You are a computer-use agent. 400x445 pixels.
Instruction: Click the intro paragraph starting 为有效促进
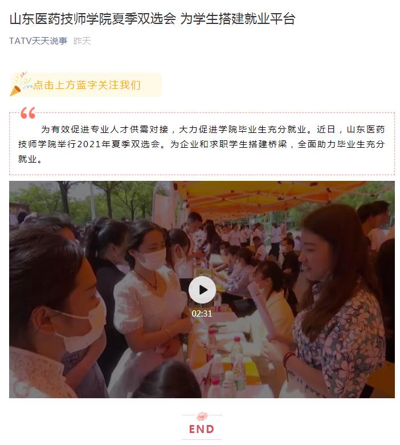tap(202, 144)
